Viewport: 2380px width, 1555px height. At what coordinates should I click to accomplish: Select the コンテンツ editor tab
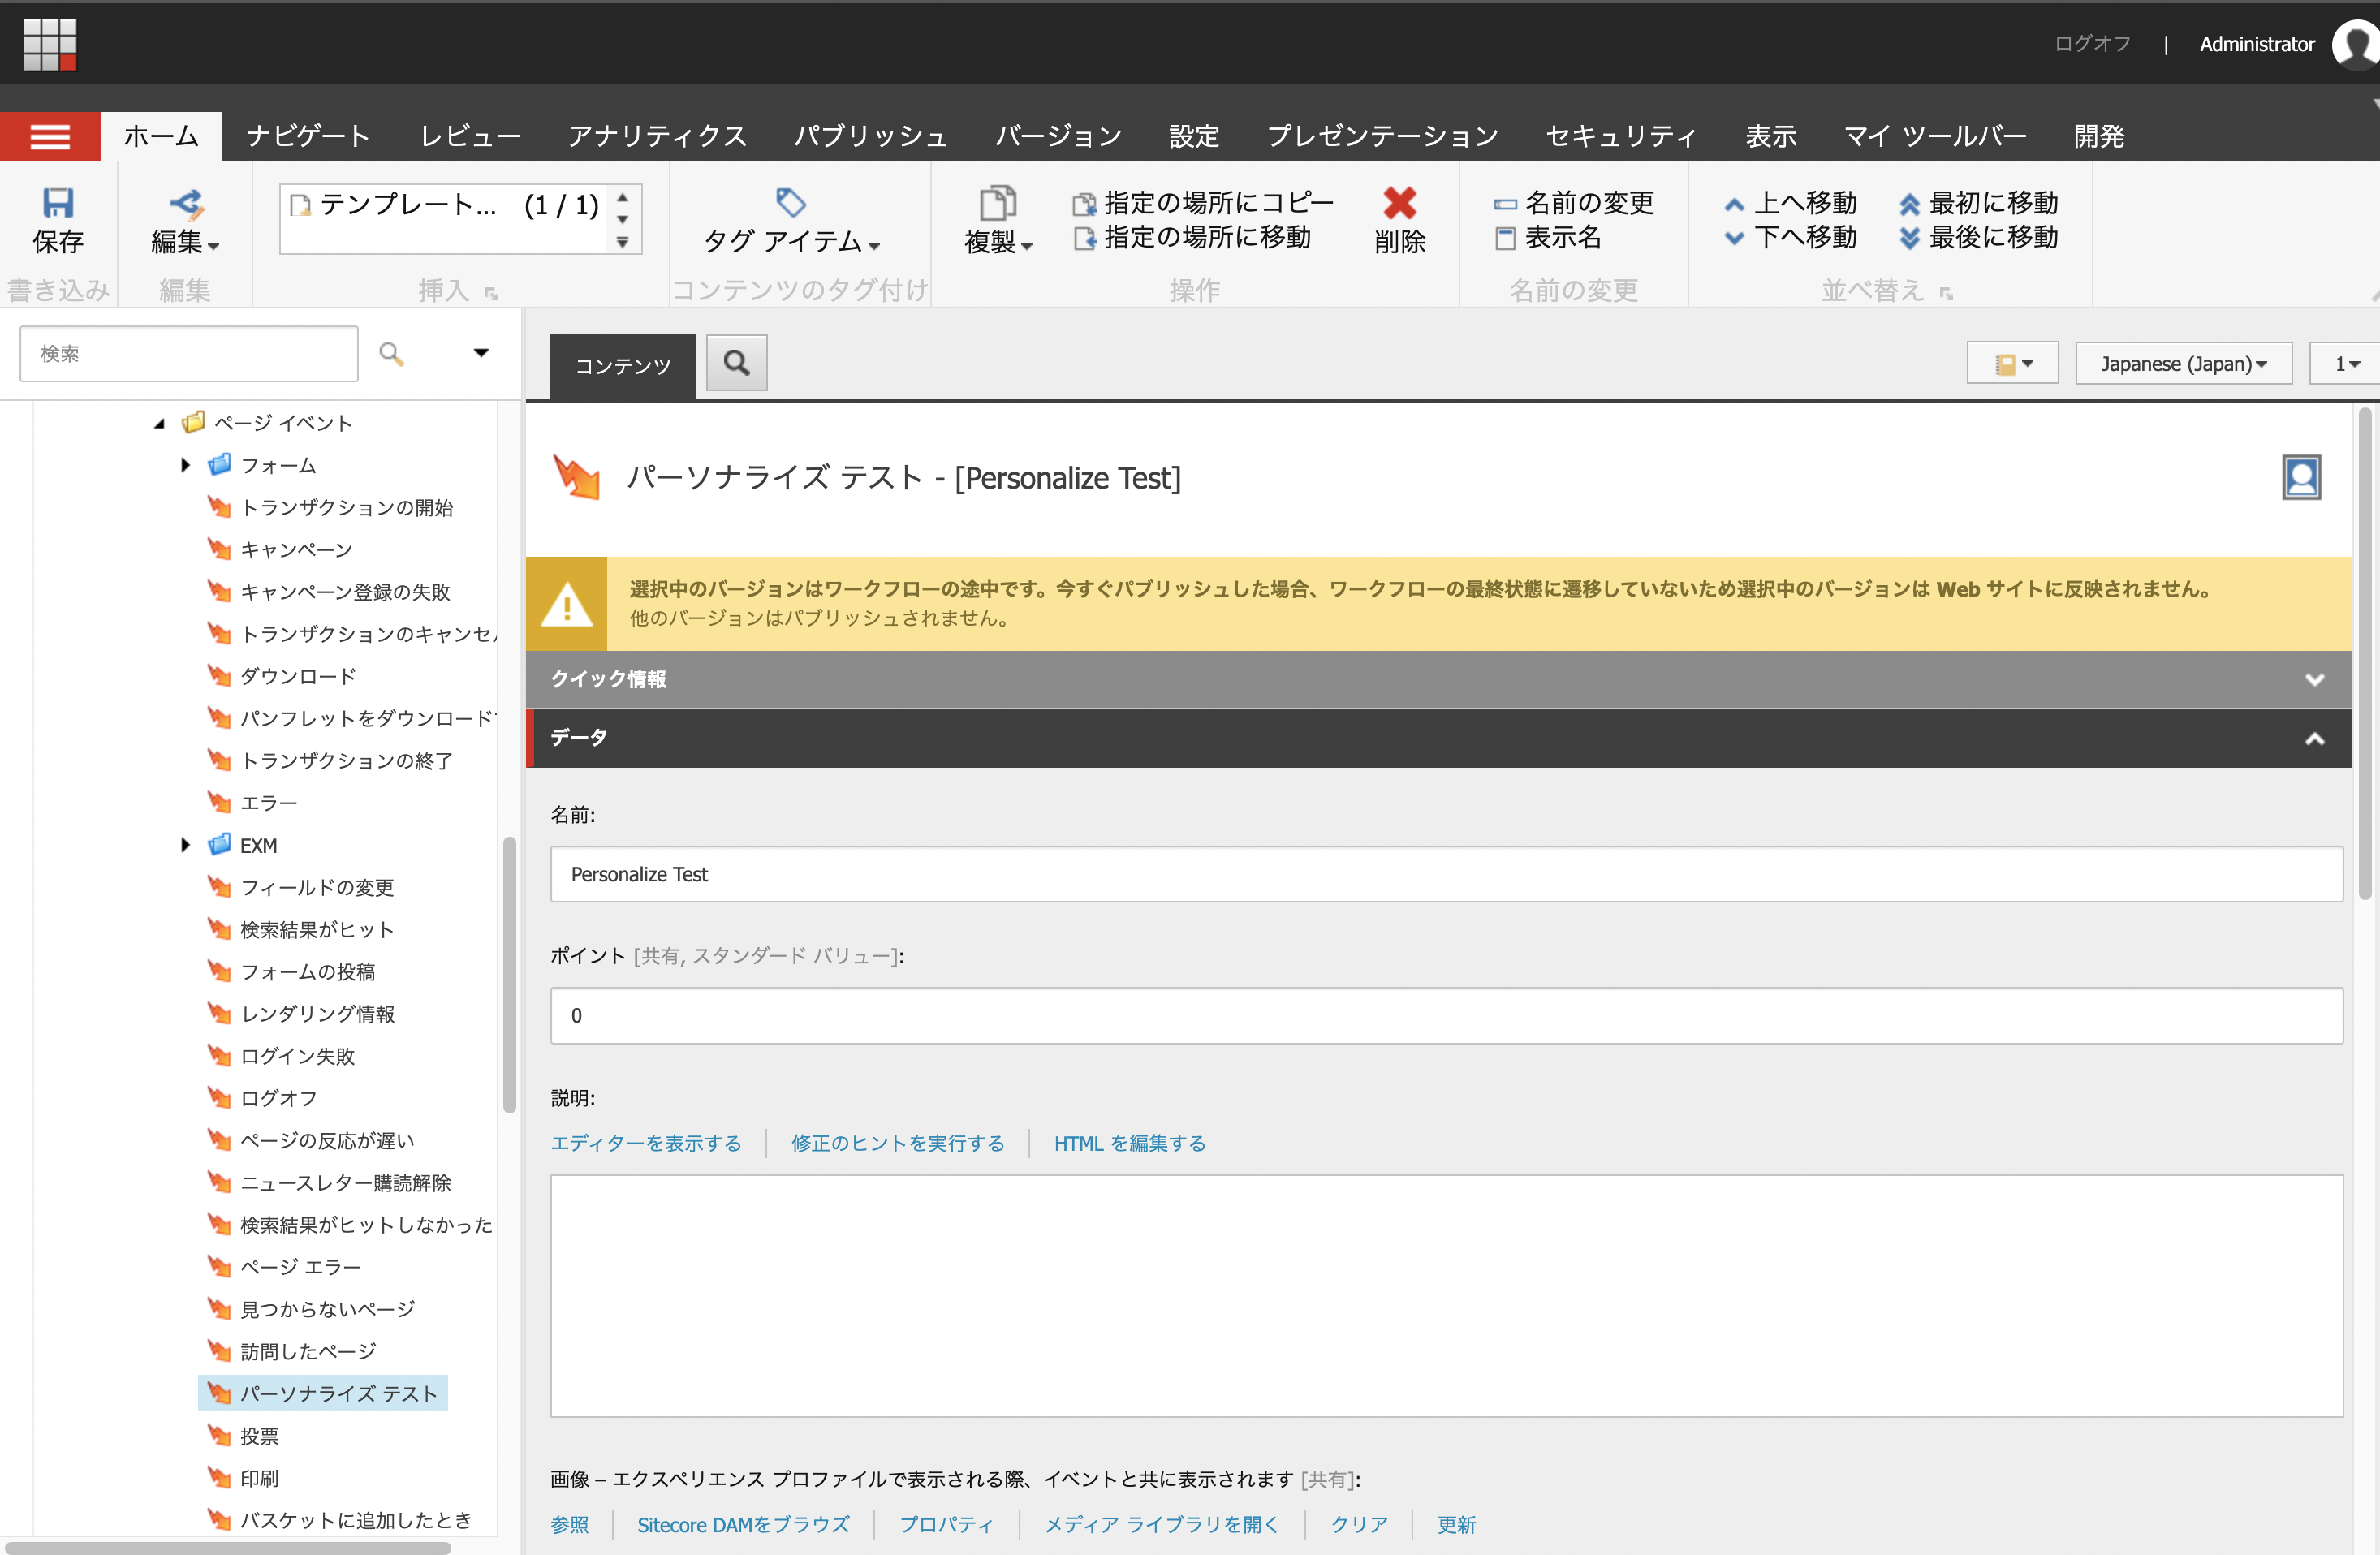point(622,366)
